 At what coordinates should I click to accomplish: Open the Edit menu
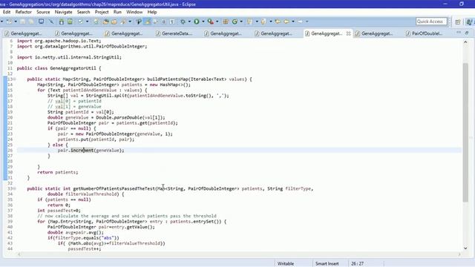[7, 12]
